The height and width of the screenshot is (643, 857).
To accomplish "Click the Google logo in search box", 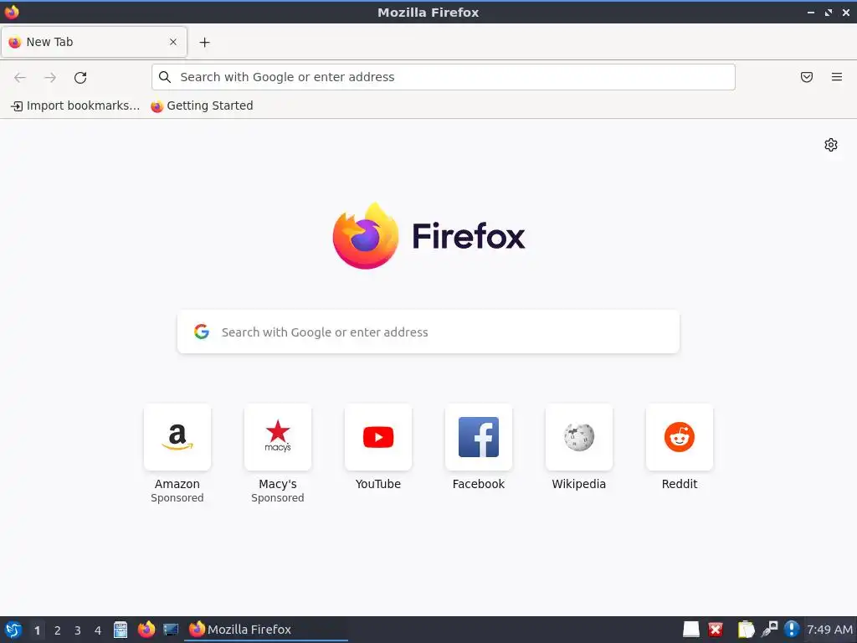I will pos(202,332).
